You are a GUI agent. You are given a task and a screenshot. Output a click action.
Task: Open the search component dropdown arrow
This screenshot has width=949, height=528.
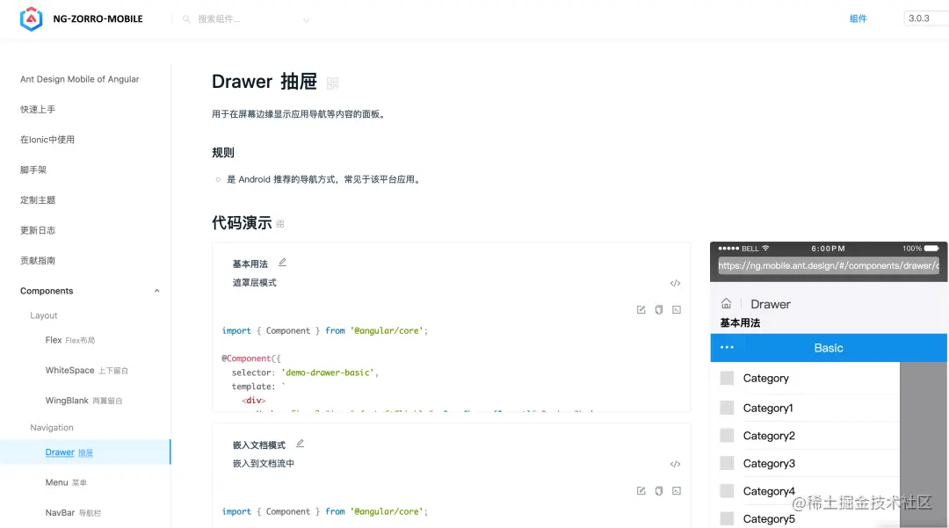[307, 20]
